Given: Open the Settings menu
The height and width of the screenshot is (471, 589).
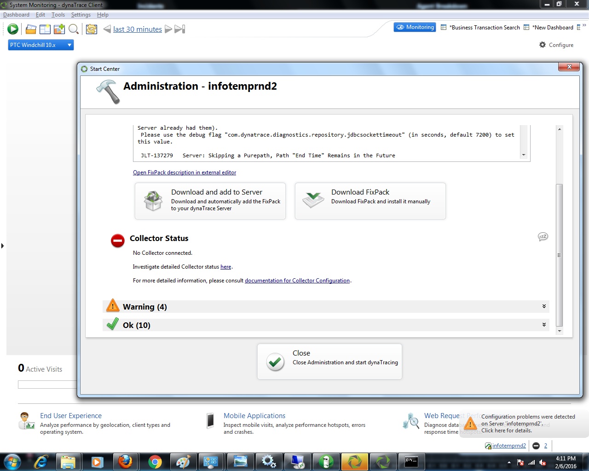Looking at the screenshot, I should point(81,15).
